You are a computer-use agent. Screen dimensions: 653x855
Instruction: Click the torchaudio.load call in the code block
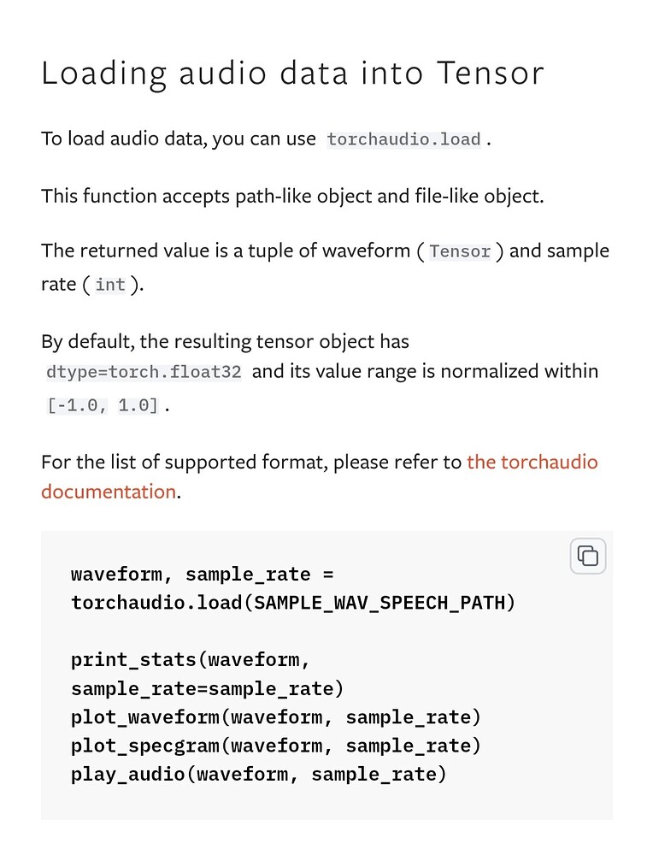(x=154, y=602)
